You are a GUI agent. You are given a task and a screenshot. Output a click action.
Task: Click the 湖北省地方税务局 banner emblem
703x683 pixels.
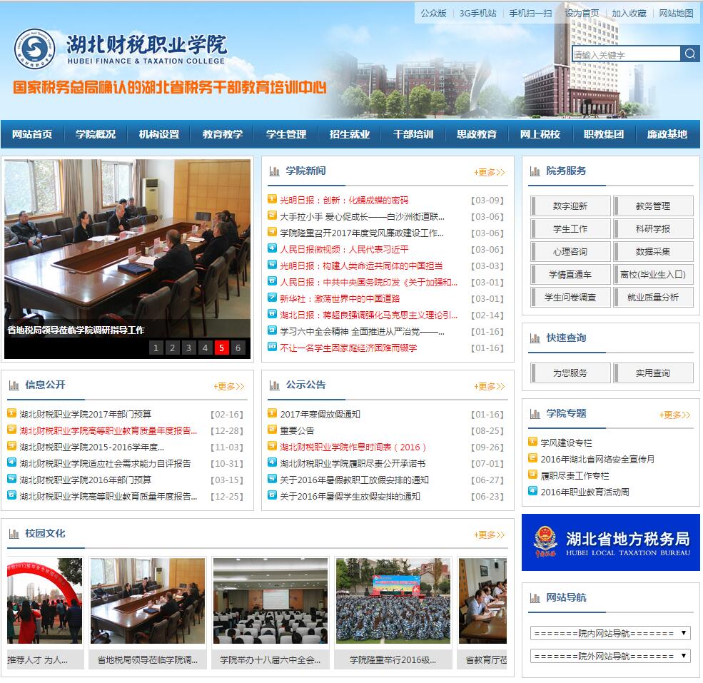[546, 542]
